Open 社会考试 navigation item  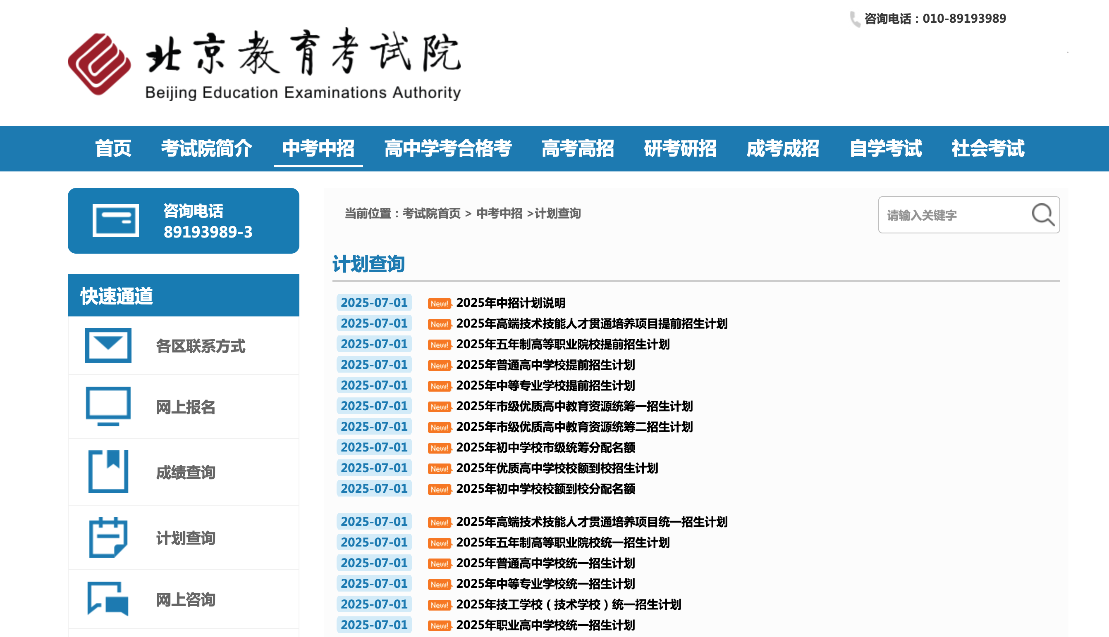(988, 148)
